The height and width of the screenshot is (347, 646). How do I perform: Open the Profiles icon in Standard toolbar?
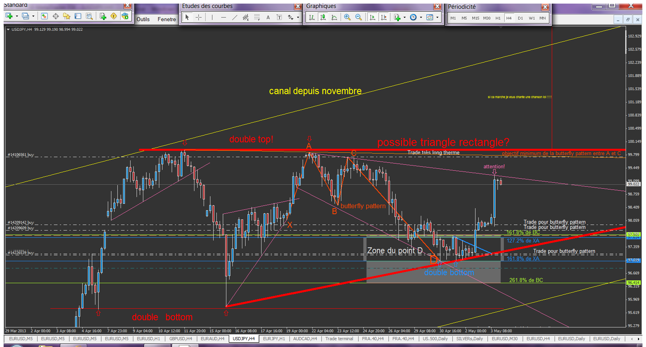[x=26, y=16]
